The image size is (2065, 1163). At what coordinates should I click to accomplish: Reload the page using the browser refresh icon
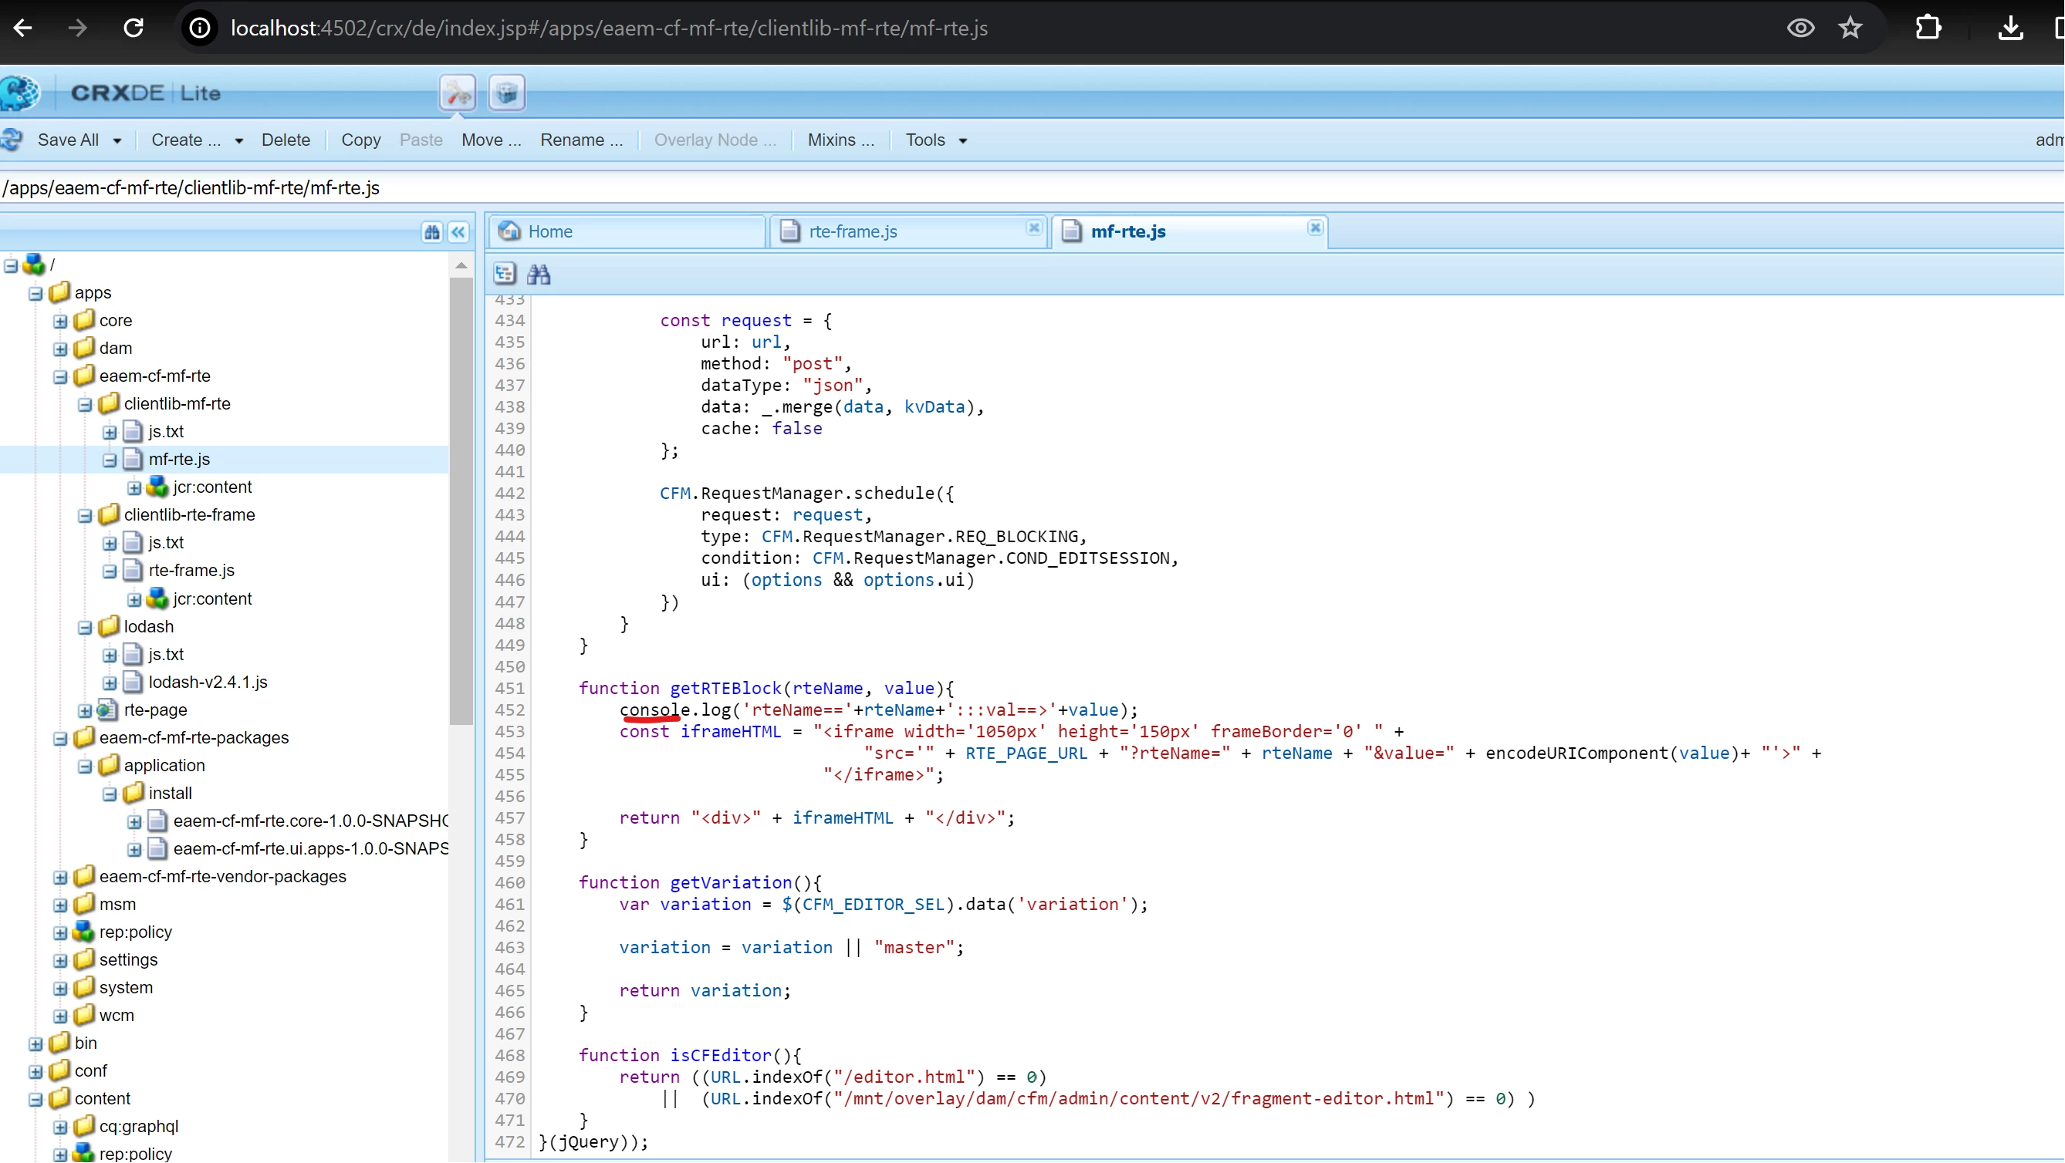[133, 28]
